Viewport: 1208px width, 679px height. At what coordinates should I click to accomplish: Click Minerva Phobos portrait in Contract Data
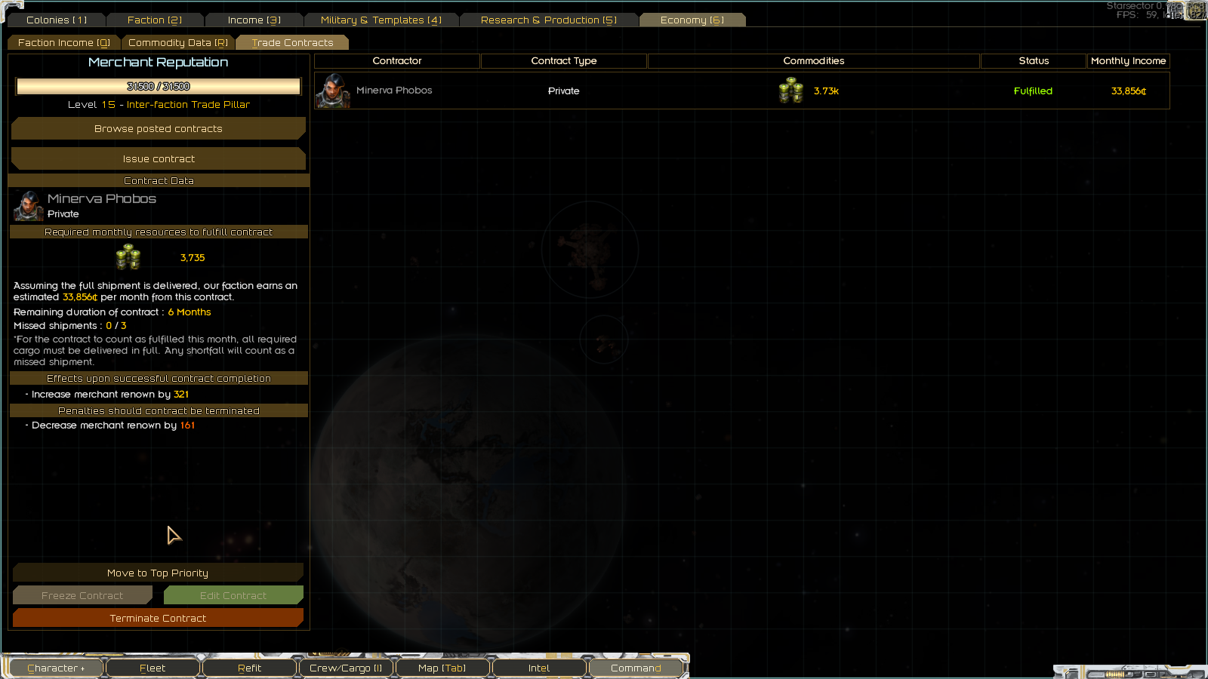pyautogui.click(x=29, y=206)
